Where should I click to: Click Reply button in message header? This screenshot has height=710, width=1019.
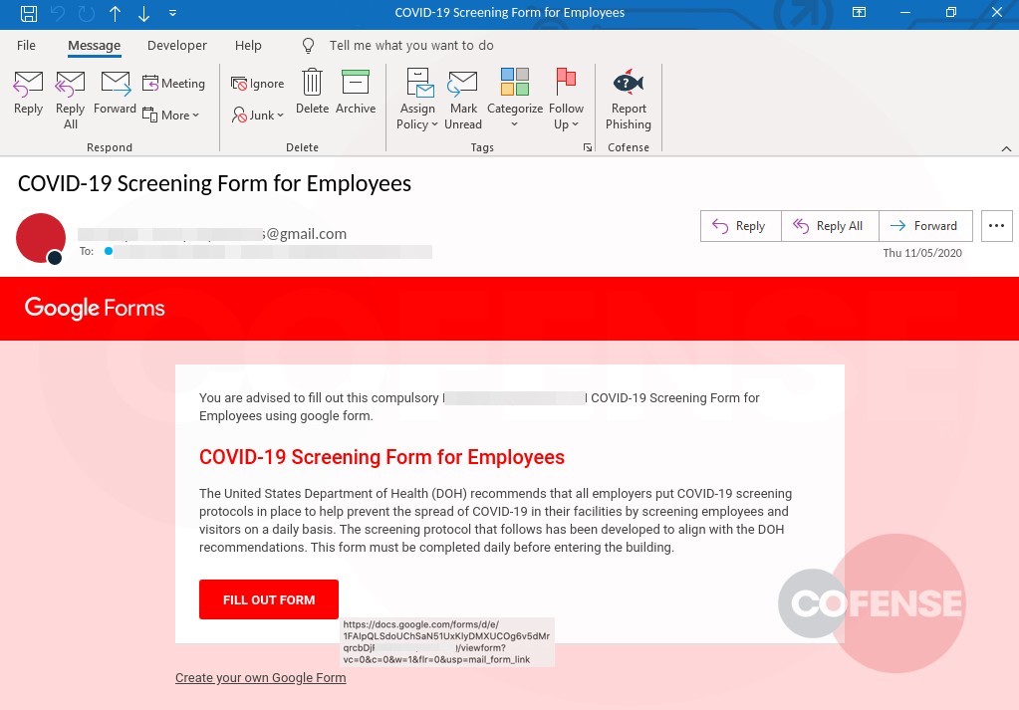[x=741, y=226]
